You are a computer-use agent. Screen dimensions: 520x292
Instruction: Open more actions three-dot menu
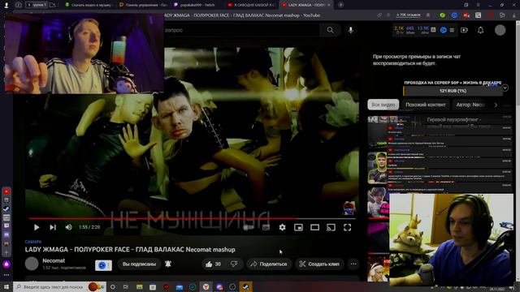[x=353, y=264]
